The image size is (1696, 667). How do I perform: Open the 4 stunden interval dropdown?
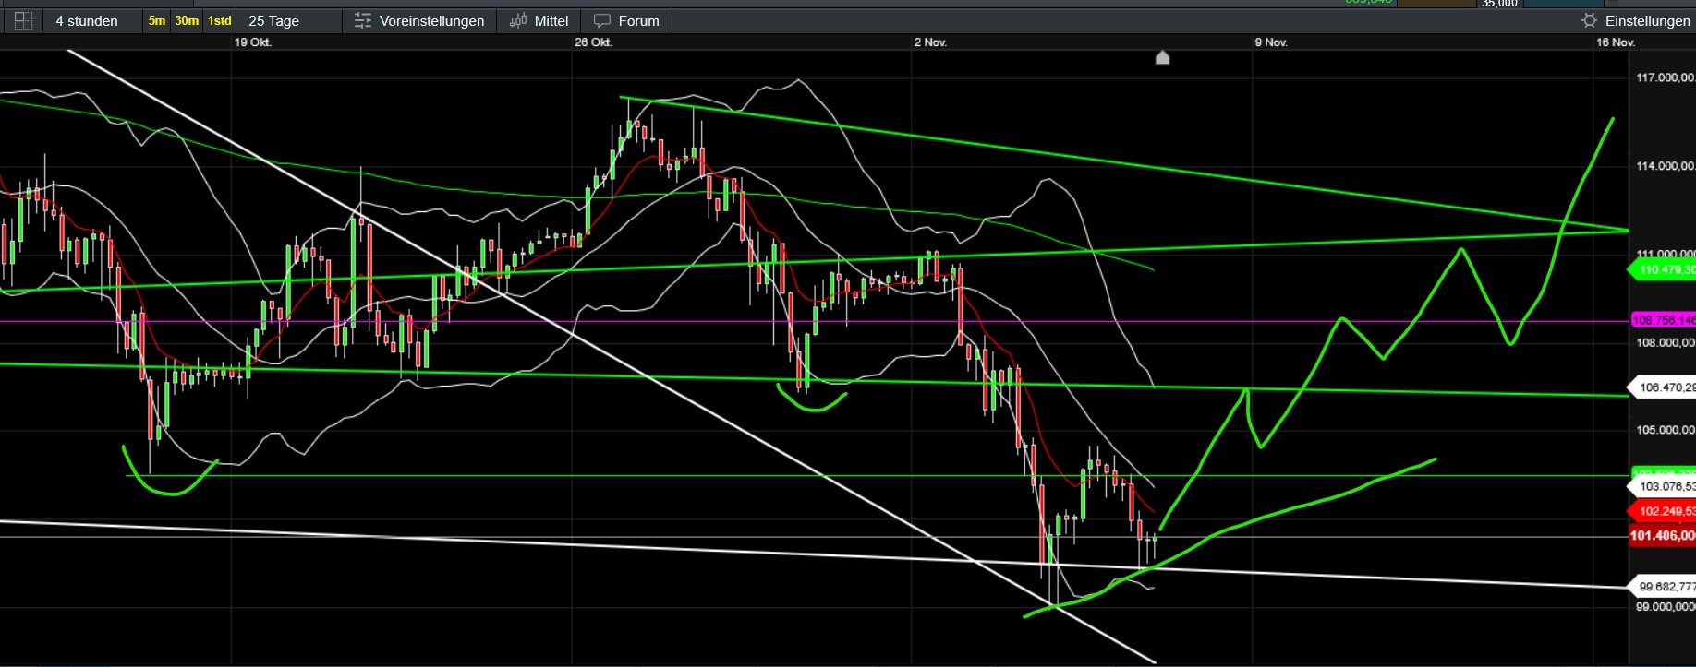point(87,20)
